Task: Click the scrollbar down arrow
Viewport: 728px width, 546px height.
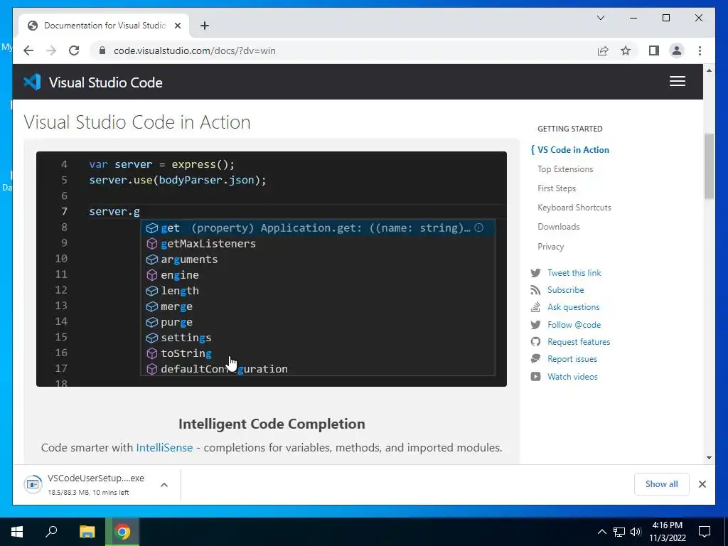Action: [x=709, y=457]
